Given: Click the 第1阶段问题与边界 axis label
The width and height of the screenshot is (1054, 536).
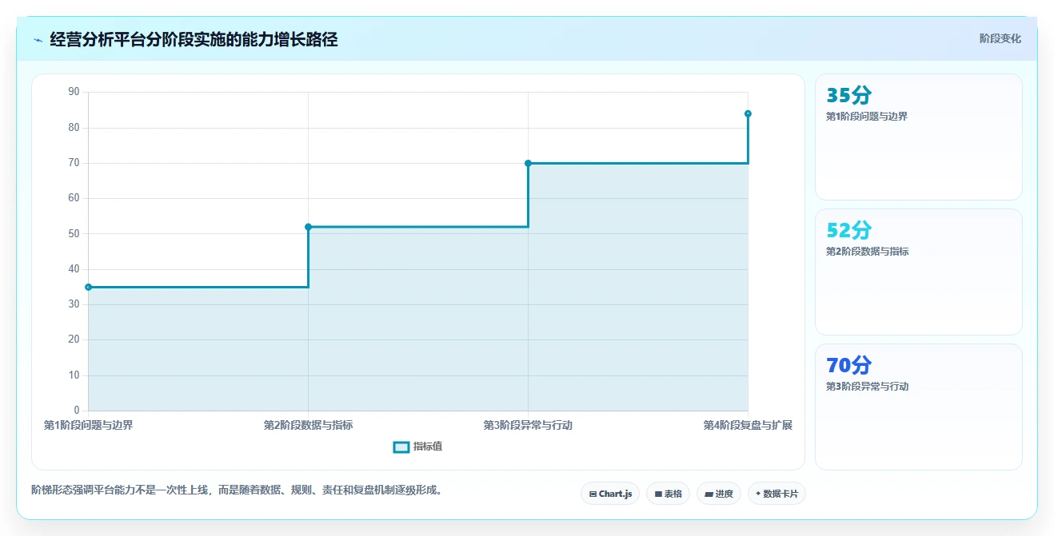Looking at the screenshot, I should [89, 425].
